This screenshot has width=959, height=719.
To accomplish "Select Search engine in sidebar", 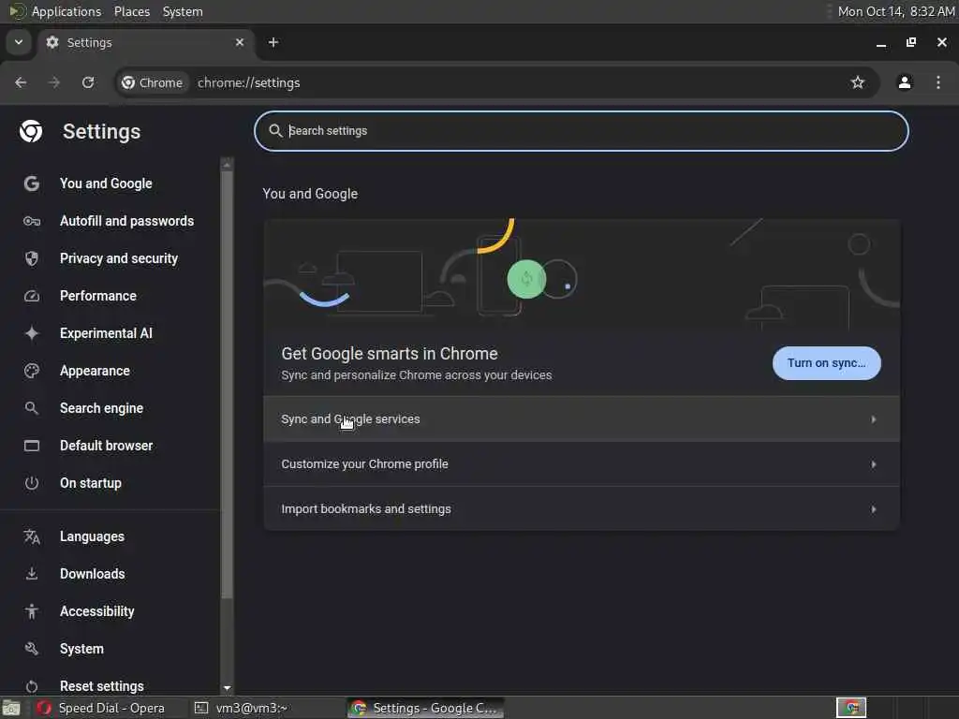I will point(101,408).
